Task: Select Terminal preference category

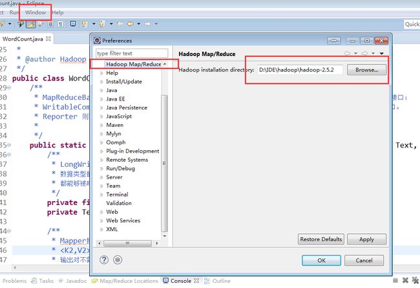Action: tap(117, 195)
